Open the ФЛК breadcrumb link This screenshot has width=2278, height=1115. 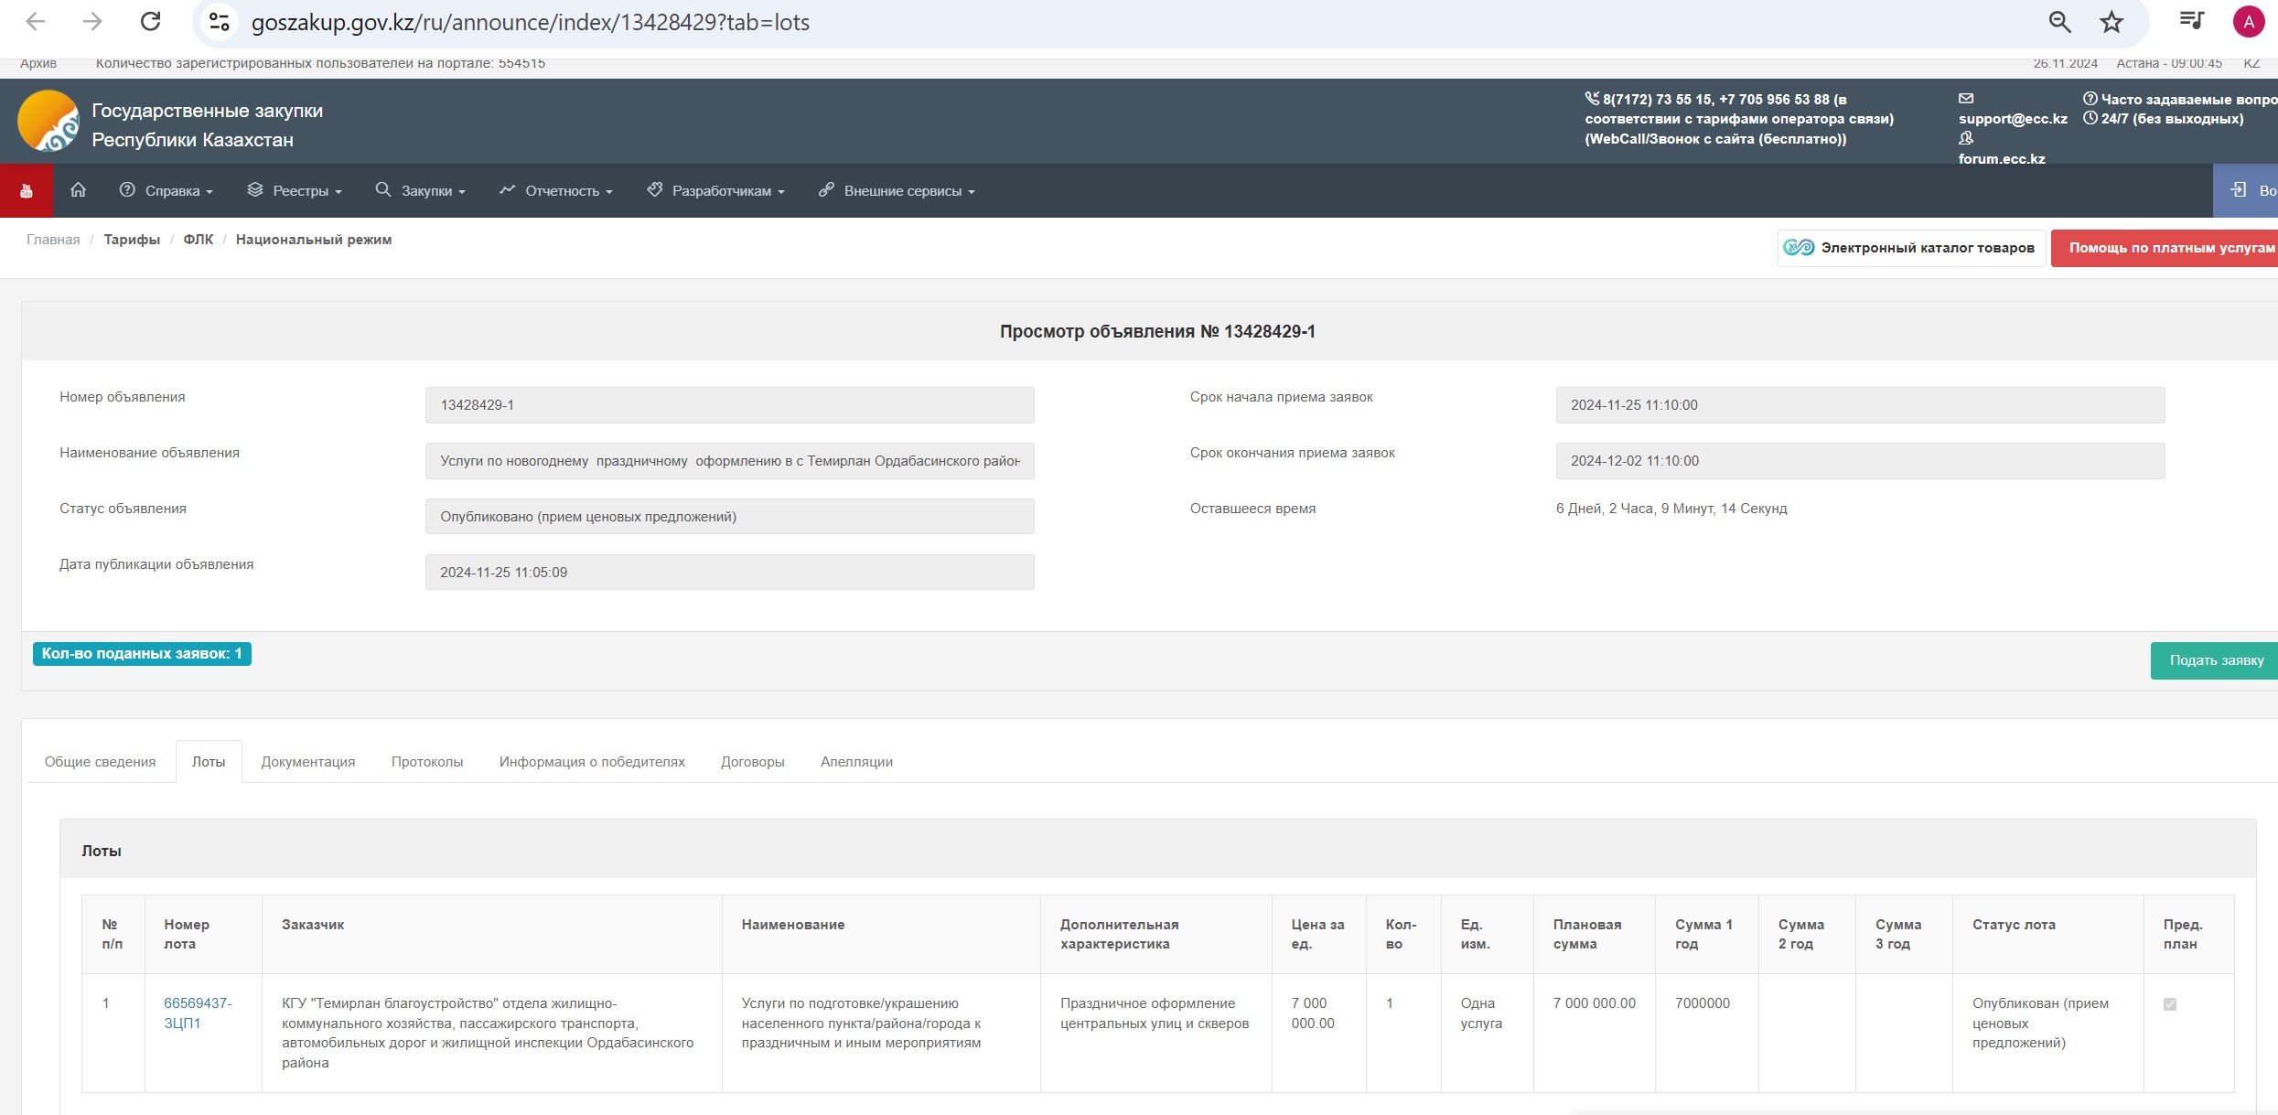(x=199, y=240)
